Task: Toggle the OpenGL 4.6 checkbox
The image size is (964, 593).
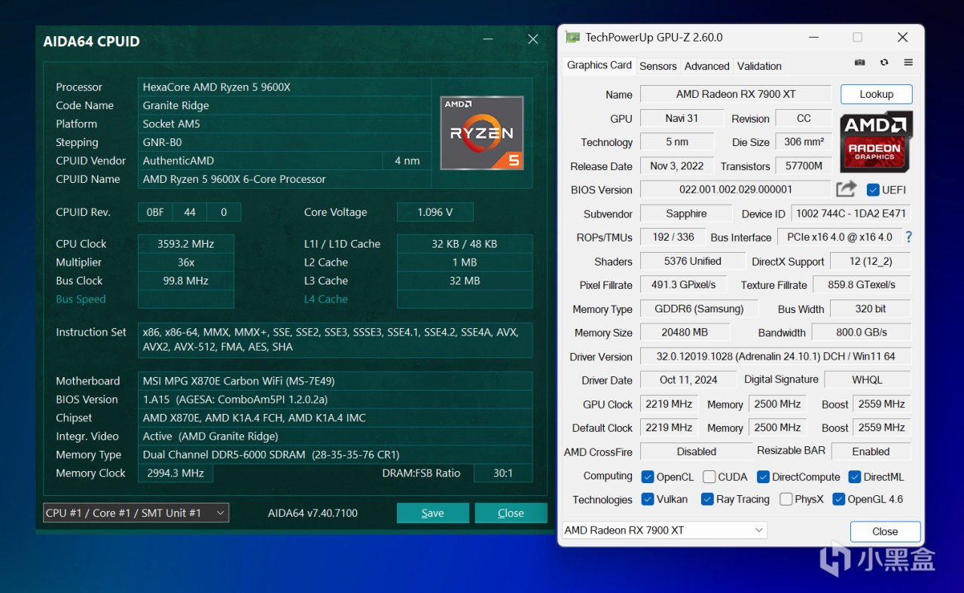Action: tap(839, 499)
